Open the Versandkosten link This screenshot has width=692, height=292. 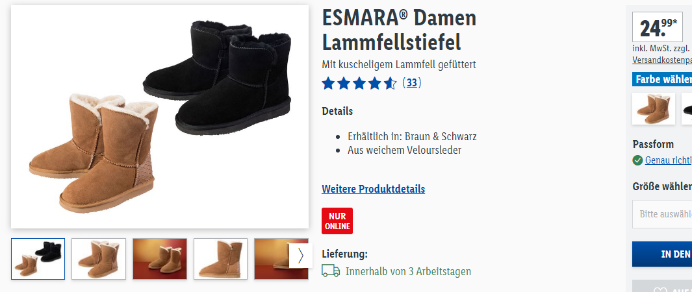662,60
